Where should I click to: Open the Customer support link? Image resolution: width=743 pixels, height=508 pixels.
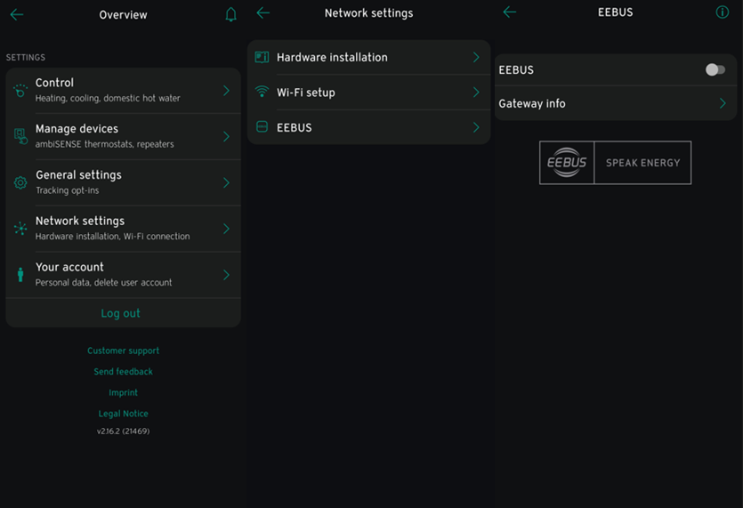coord(123,351)
